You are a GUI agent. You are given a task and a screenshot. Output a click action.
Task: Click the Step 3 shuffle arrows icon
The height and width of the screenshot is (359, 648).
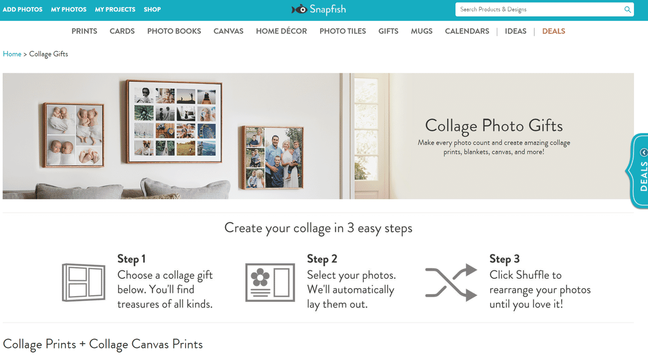(x=451, y=283)
